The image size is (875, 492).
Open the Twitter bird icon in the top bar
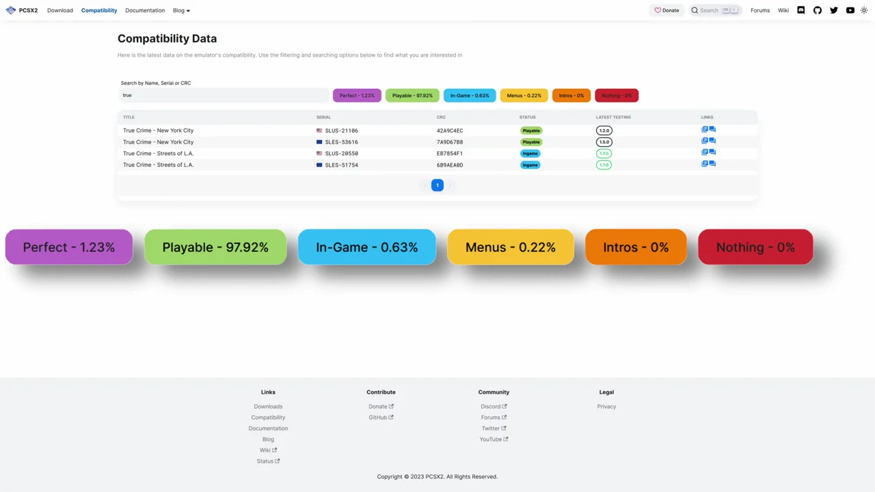coord(834,10)
